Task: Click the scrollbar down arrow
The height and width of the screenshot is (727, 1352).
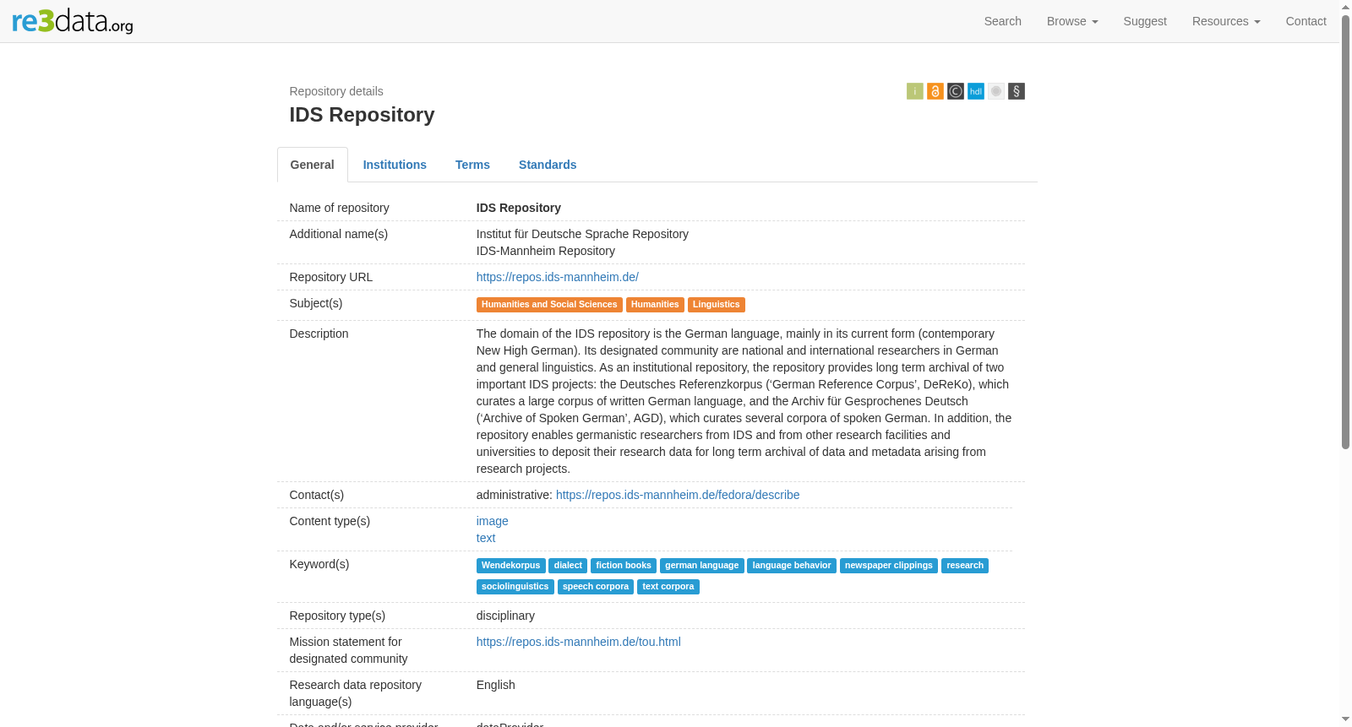Action: [x=1345, y=720]
